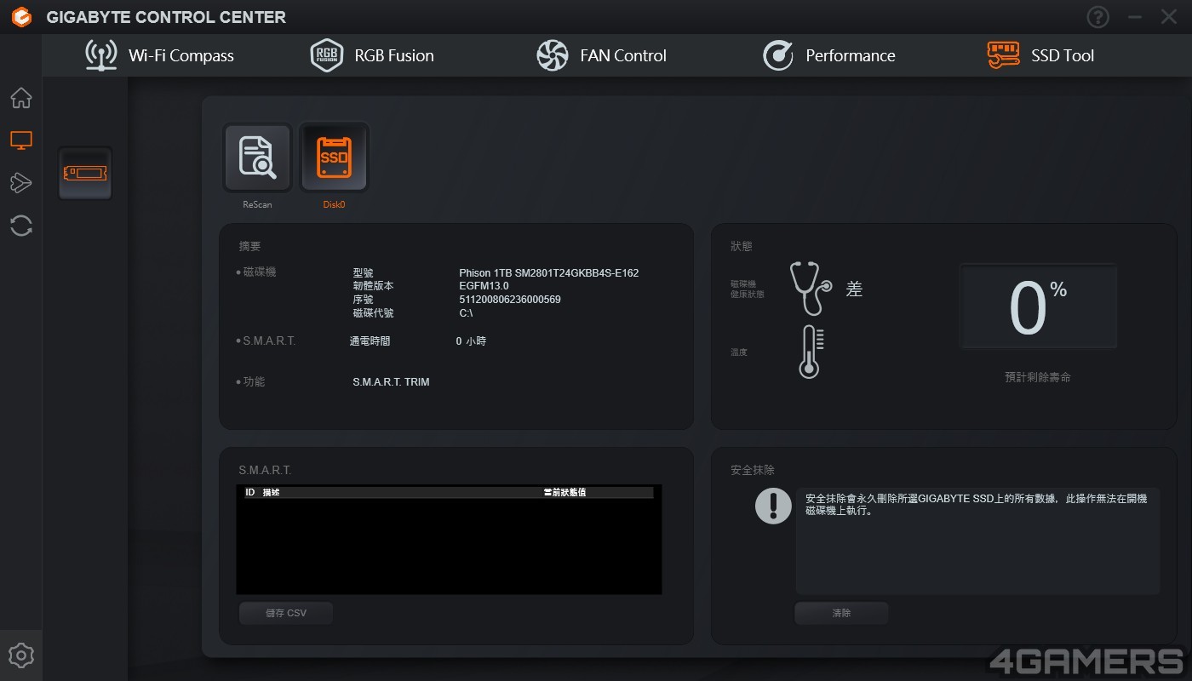Click the "韌體版本" label
The width and height of the screenshot is (1192, 681).
[x=373, y=286]
